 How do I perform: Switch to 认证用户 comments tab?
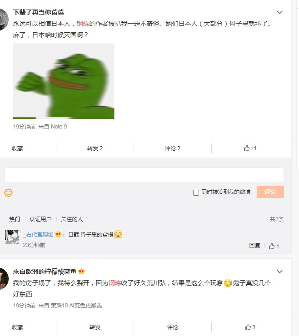click(40, 219)
